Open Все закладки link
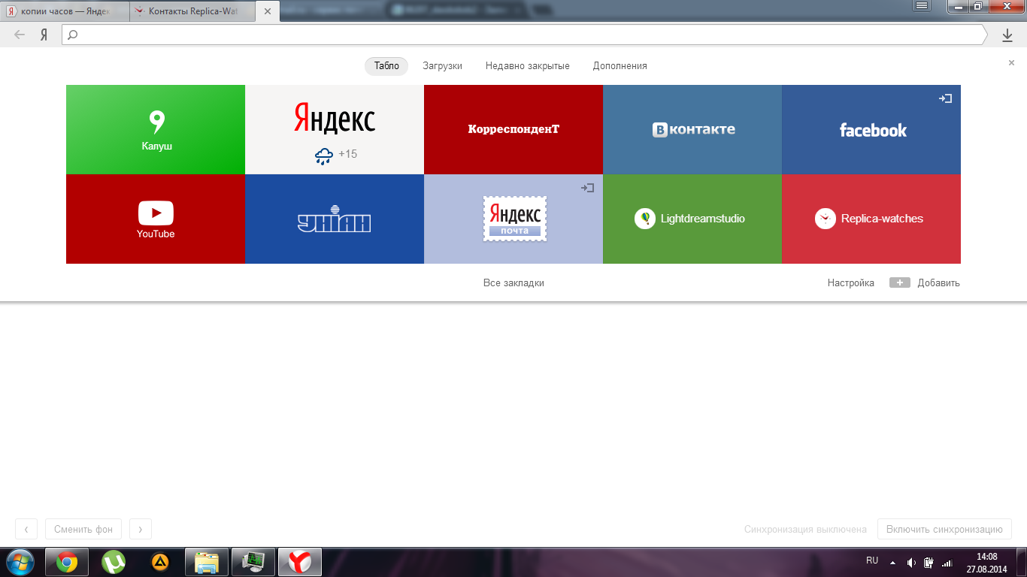1027x577 pixels. 513,283
